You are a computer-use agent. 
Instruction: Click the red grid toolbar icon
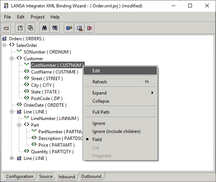90,28
